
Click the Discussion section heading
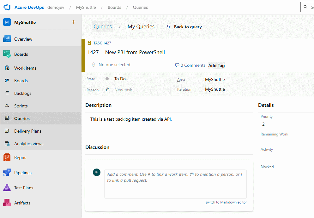(x=97, y=147)
